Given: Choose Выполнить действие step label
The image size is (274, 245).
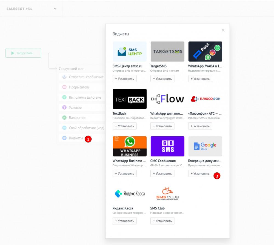Looking at the screenshot, I should 85,98.
